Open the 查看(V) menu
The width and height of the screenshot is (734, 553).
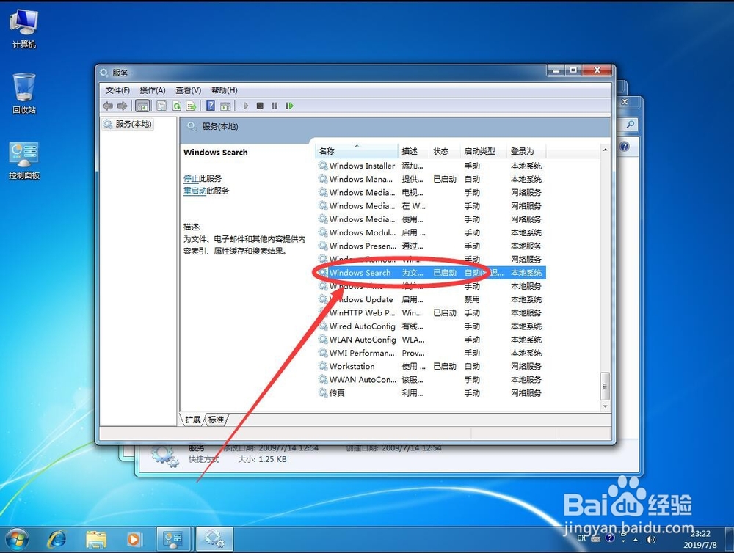click(188, 89)
